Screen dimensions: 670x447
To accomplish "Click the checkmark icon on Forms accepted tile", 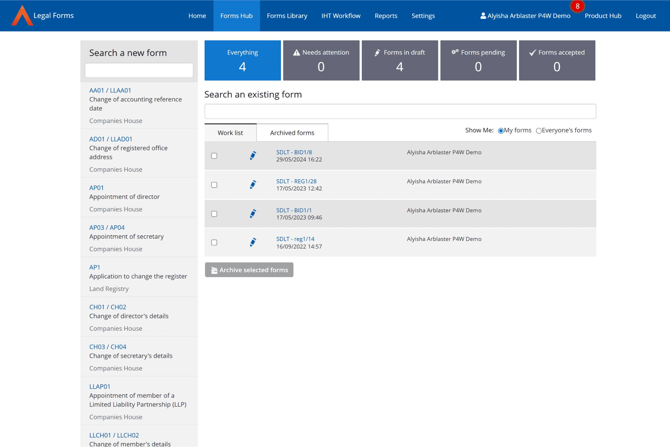I will [x=532, y=52].
